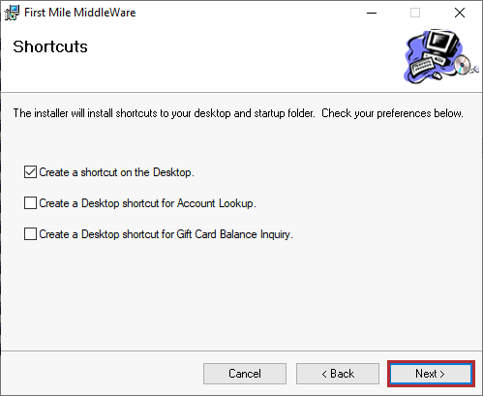Uncheck the Create a shortcut on the Desktop checkbox
Screen dimensions: 483x396
30,172
